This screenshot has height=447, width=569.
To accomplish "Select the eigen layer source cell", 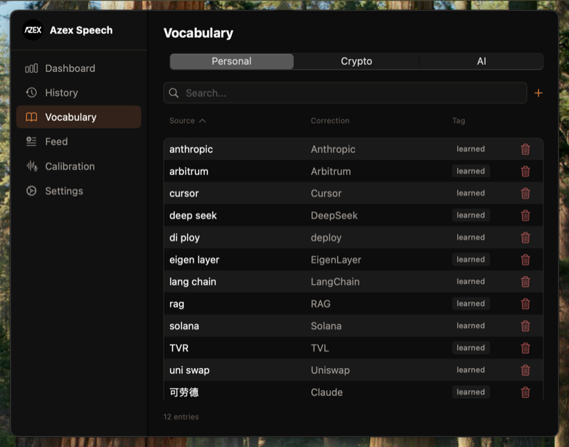I will click(194, 260).
